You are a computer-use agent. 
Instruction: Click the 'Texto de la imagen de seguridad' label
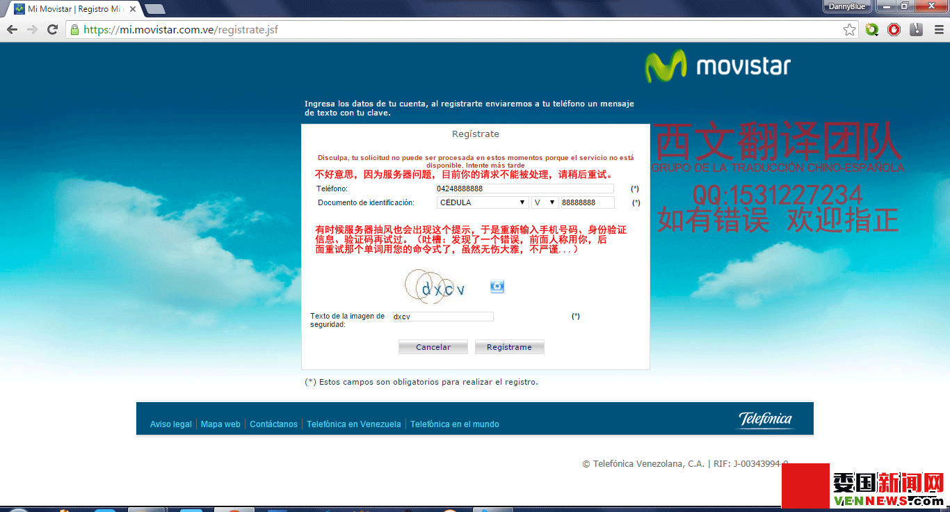point(347,320)
